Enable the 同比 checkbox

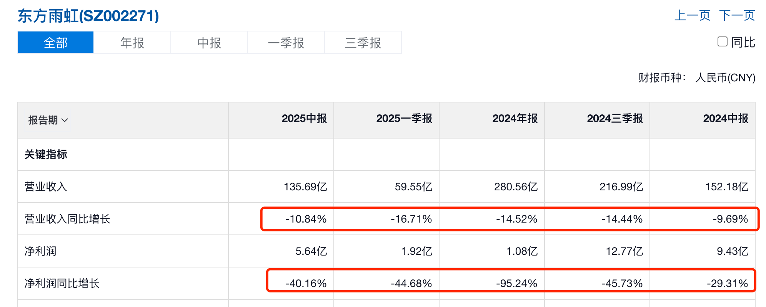tap(723, 42)
